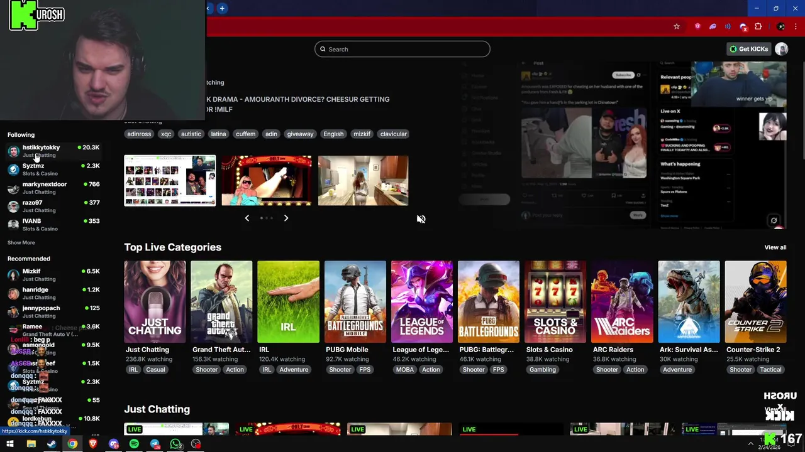Select the xqc tag
805x452 pixels.
166,134
